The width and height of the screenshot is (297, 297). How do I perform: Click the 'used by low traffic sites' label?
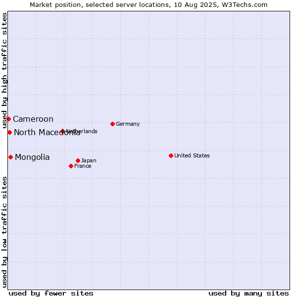click(x=4, y=232)
